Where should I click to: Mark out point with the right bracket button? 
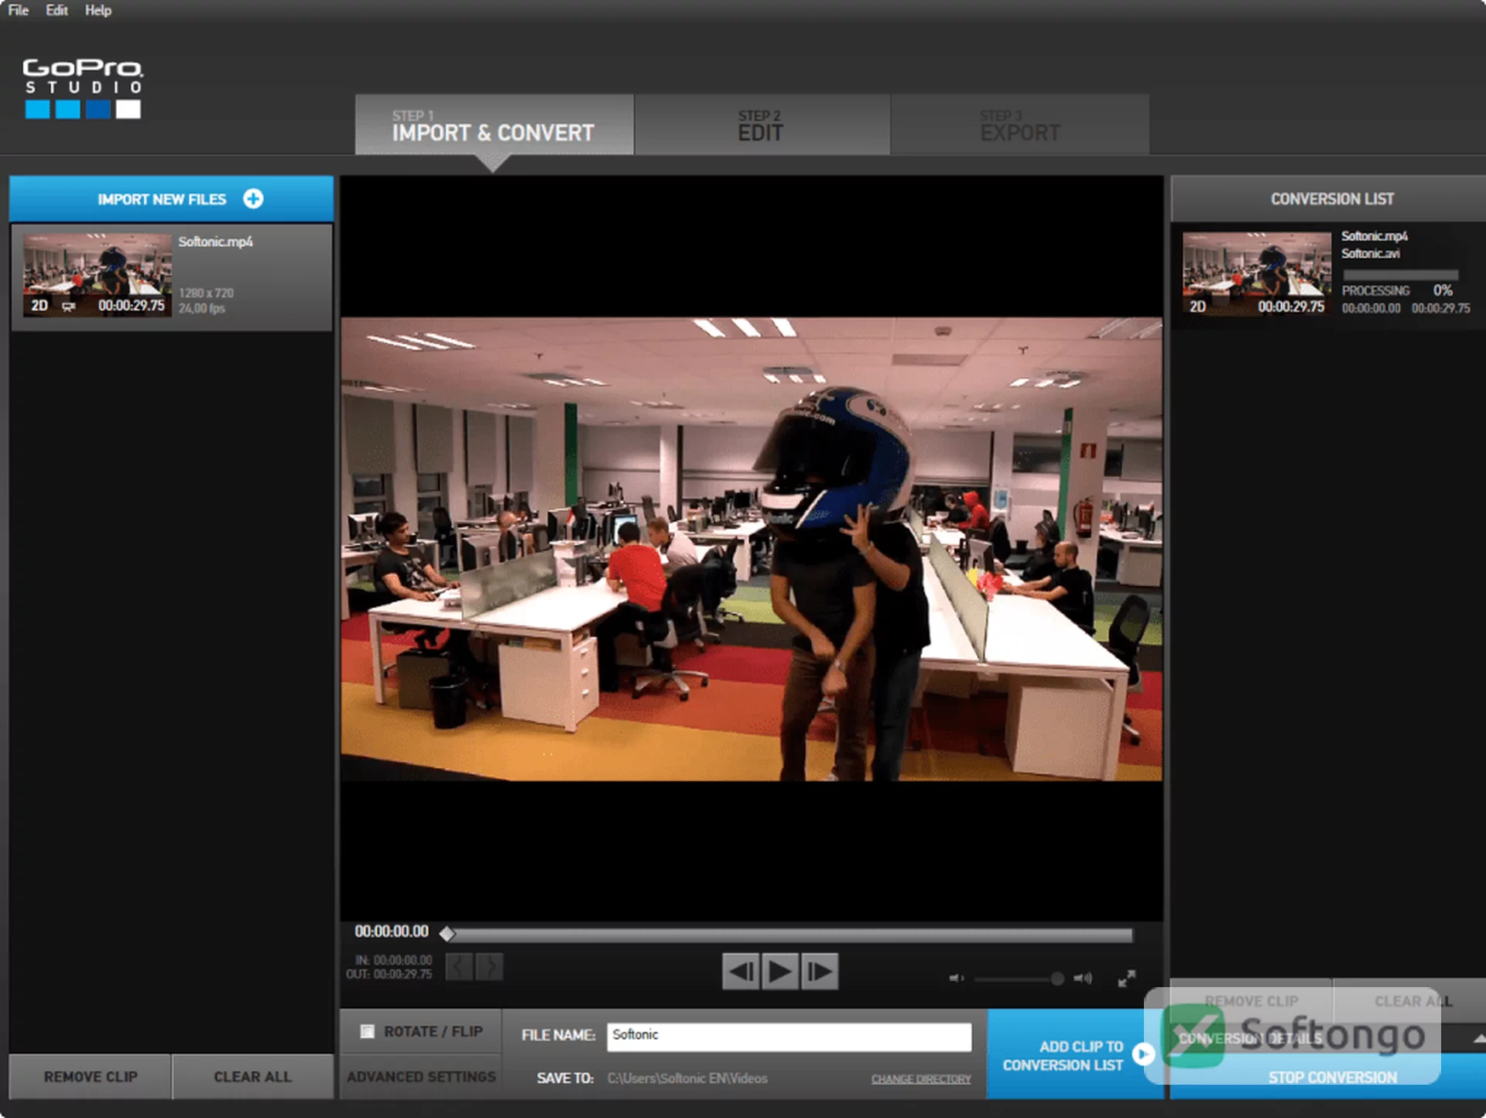[x=489, y=967]
